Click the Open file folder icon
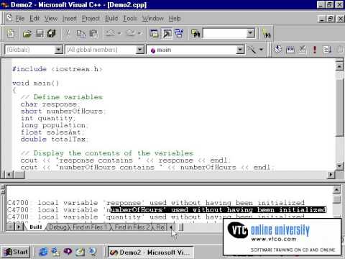This screenshot has height=259, width=345. [27, 34]
